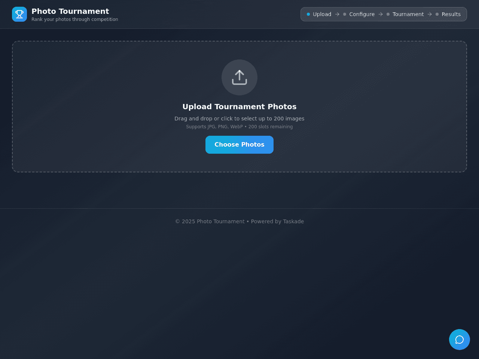The width and height of the screenshot is (479, 359).
Task: Click the arrow between Configure and Tournament
Action: pyautogui.click(x=381, y=14)
